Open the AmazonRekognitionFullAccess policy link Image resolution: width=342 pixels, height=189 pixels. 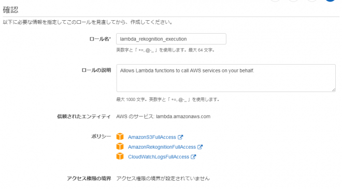(x=162, y=147)
